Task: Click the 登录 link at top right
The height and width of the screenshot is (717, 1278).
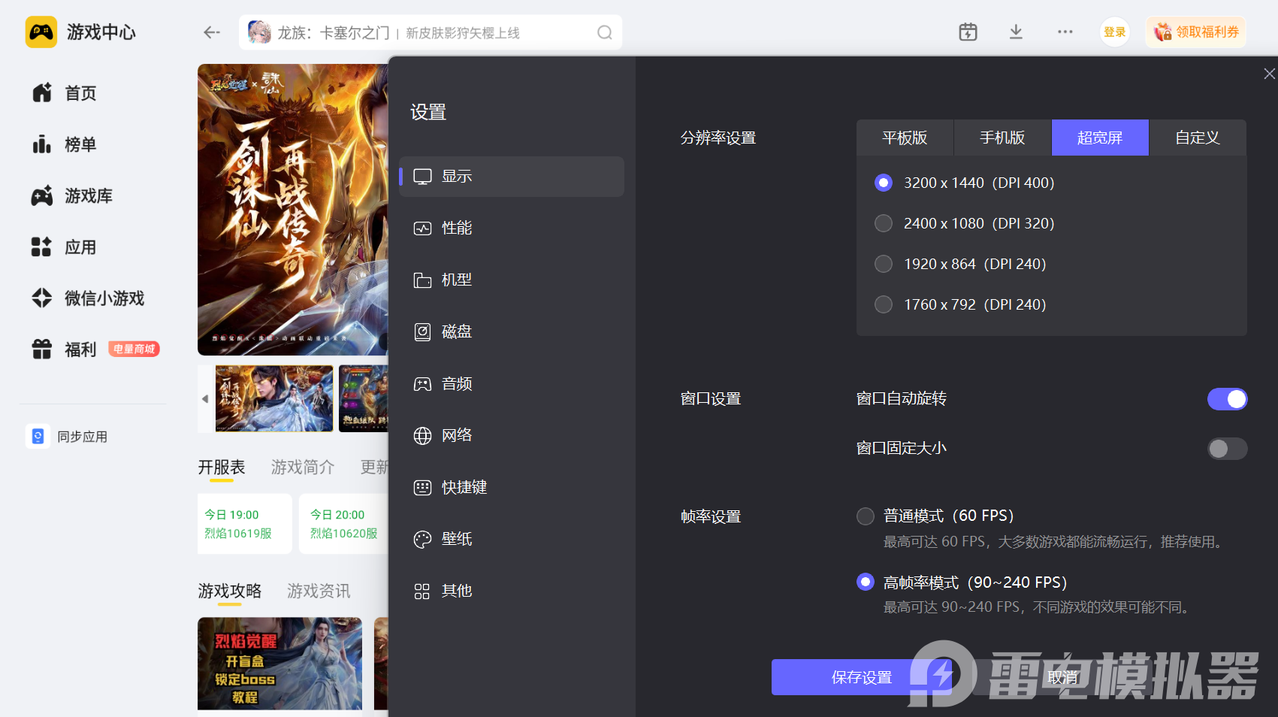Action: click(1114, 32)
